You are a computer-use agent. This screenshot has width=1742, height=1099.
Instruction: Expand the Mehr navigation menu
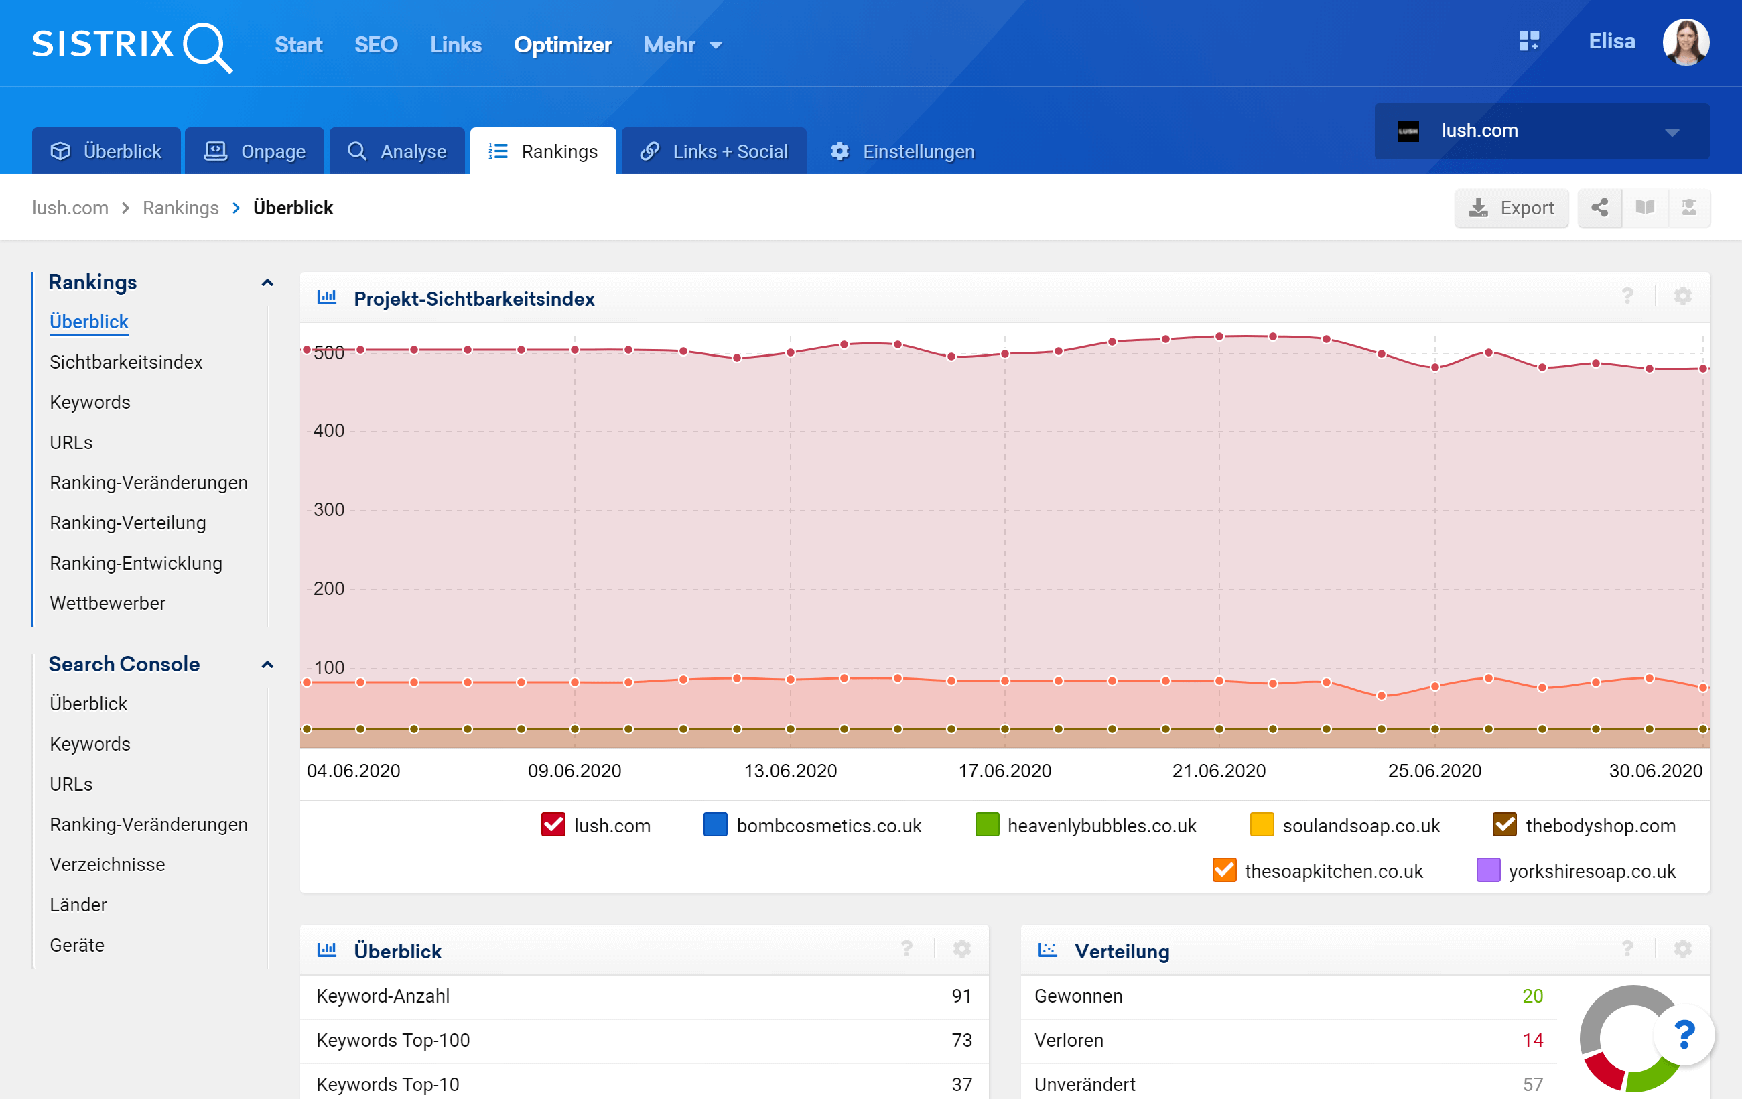point(682,45)
